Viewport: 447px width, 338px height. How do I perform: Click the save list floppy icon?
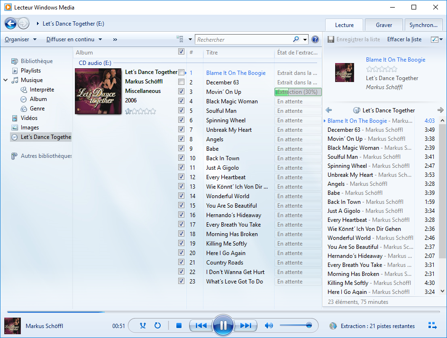click(331, 39)
